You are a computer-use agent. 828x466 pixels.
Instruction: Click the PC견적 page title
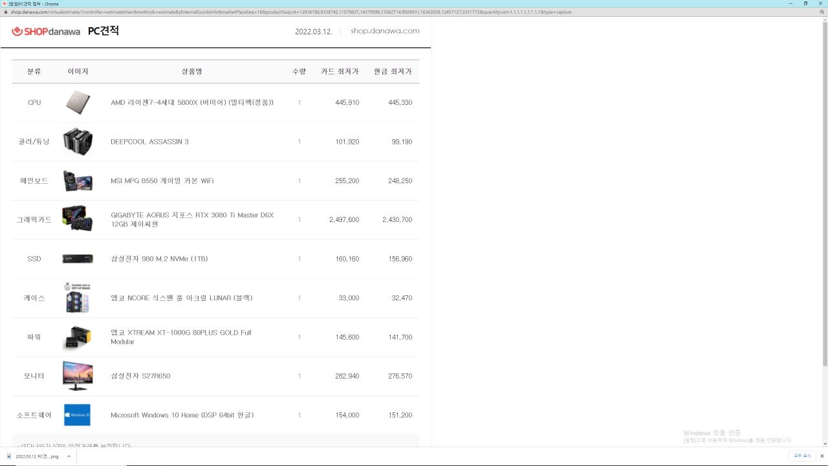point(103,31)
